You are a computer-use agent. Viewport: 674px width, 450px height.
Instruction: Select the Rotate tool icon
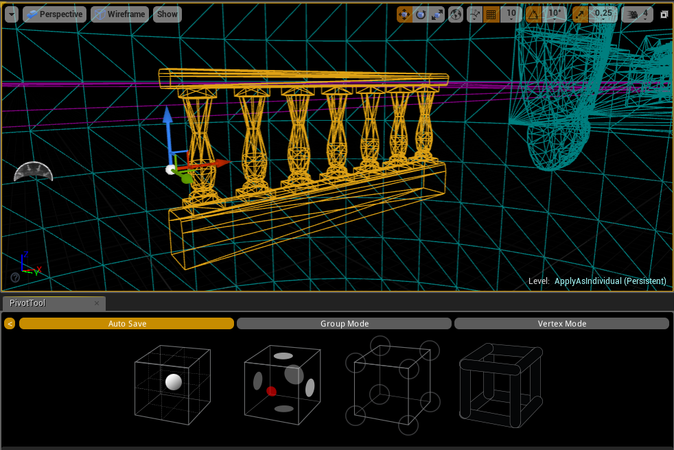click(x=419, y=14)
